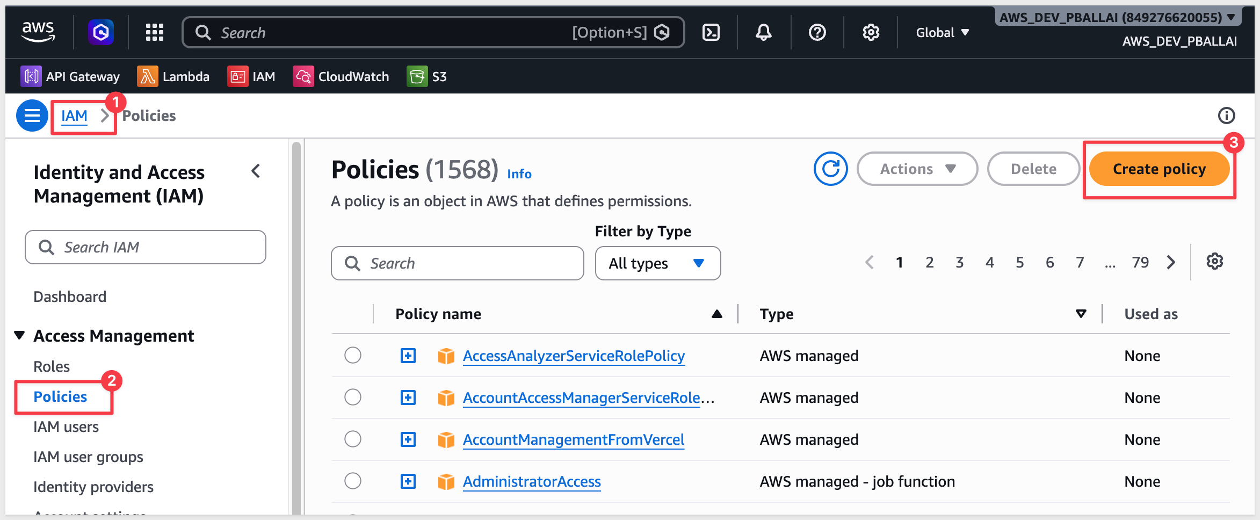Click magnifier icon in policies search
This screenshot has width=1260, height=520.
click(x=352, y=263)
